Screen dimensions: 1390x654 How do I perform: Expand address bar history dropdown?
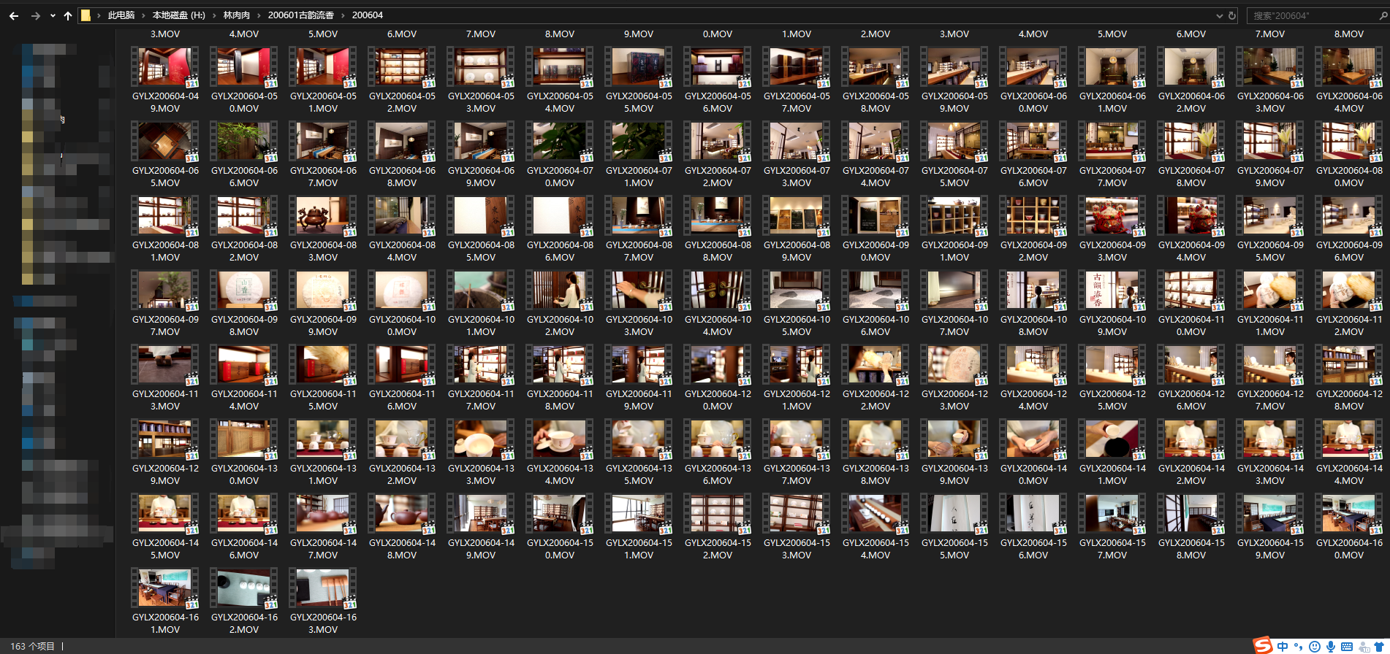pyautogui.click(x=1219, y=15)
